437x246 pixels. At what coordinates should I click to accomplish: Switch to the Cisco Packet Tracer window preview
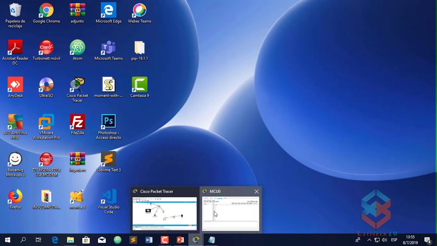[165, 214]
